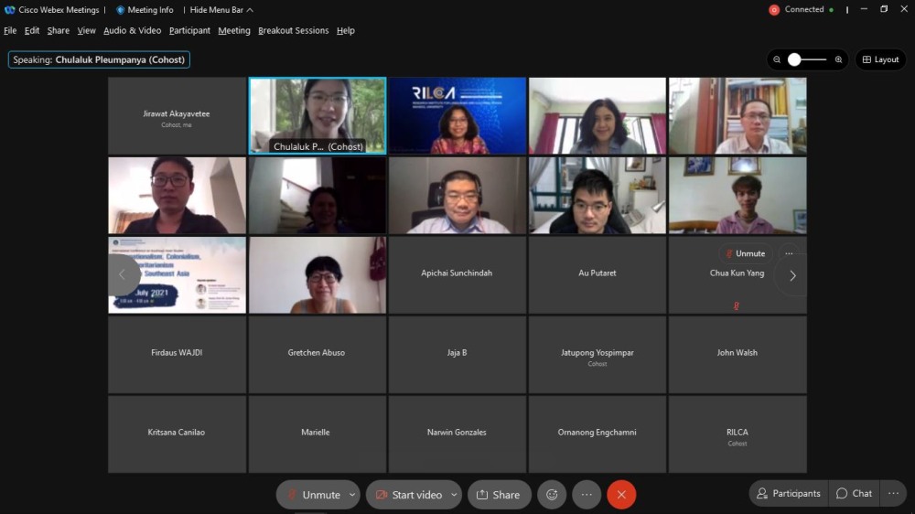Open the emoji reactions button
This screenshot has height=514, width=915.
[x=552, y=495]
